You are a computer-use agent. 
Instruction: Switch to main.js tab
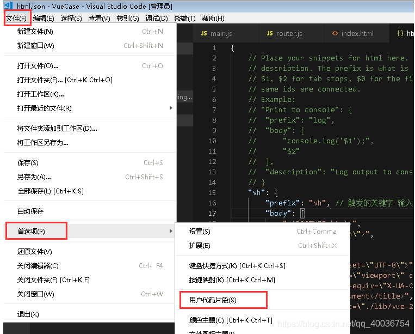pos(226,33)
